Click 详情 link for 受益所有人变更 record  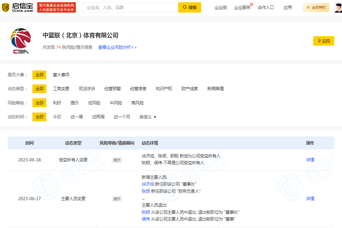[310, 159]
